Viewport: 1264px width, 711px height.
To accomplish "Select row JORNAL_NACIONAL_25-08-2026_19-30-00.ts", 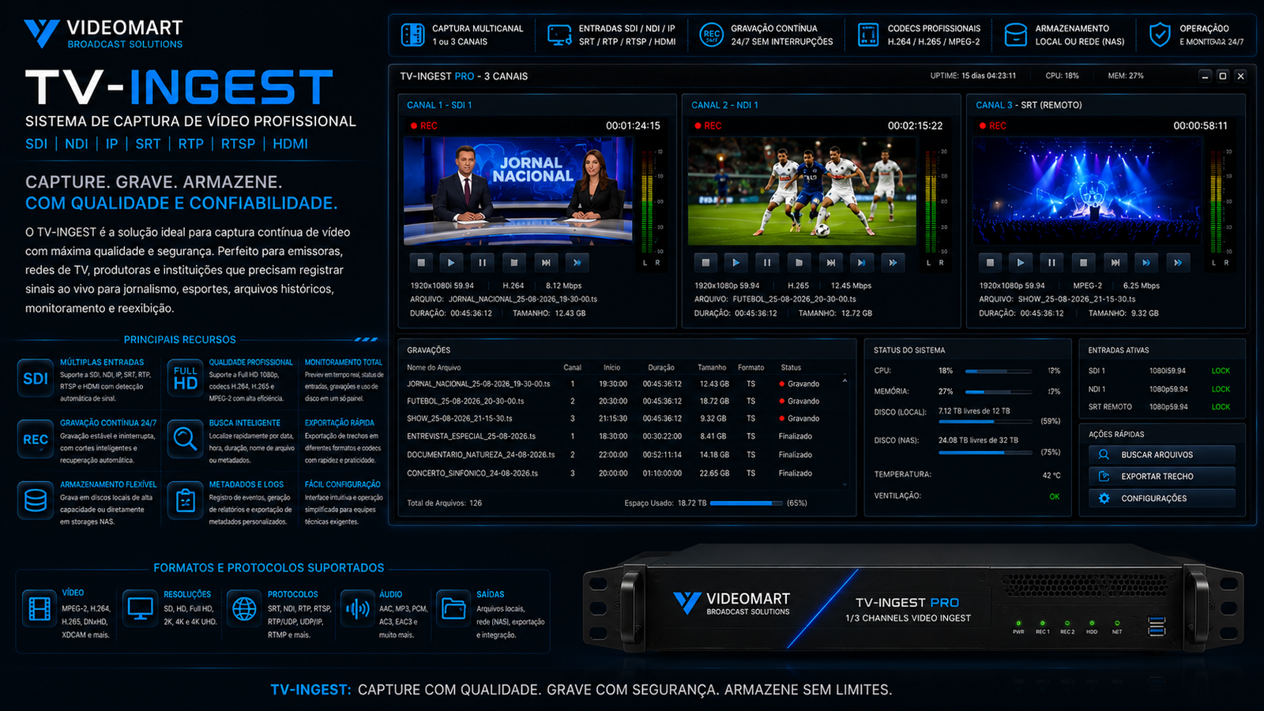I will point(622,384).
